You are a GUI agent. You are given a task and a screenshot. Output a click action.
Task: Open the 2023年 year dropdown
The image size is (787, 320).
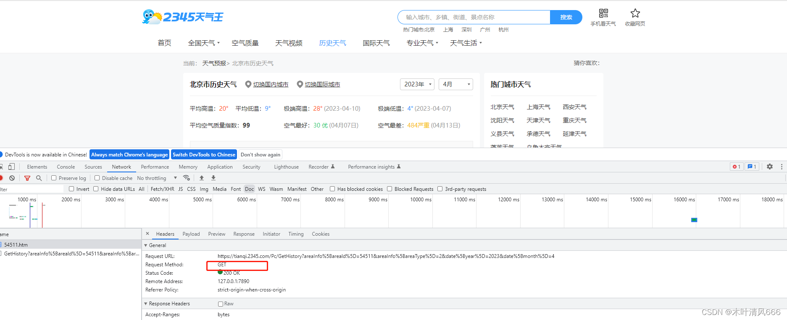[x=417, y=84]
